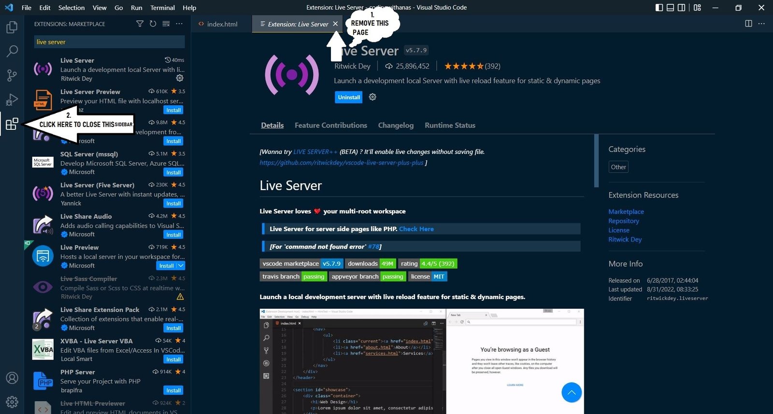Select PHP Server extension icon
Viewport: 773px width, 414px height.
[43, 381]
